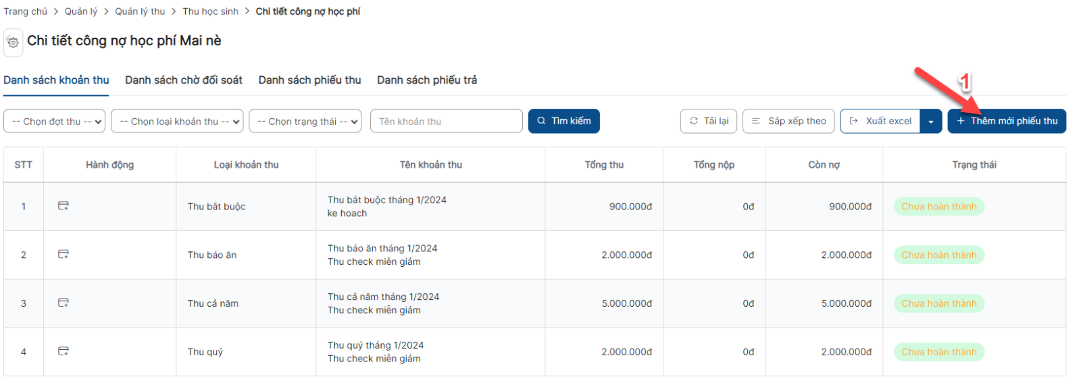Click Thêm mới phiếu thu button
Viewport: 1081px width, 383px height.
1007,121
